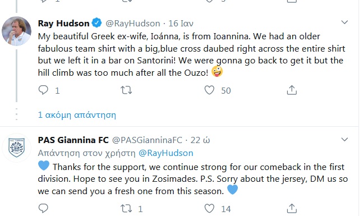Screen dimensions: 363x216
Task: Click the @PASGianninaFC handle
Action: [x=147, y=140]
